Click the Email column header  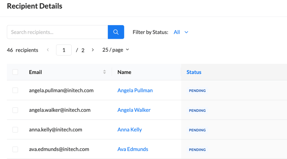pyautogui.click(x=35, y=72)
